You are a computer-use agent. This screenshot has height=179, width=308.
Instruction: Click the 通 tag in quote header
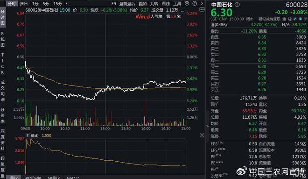click(x=284, y=19)
